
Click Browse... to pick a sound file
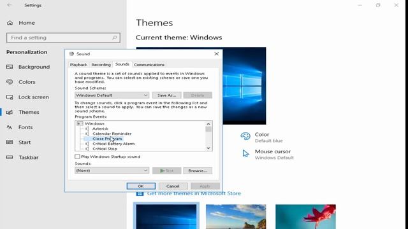tap(198, 170)
